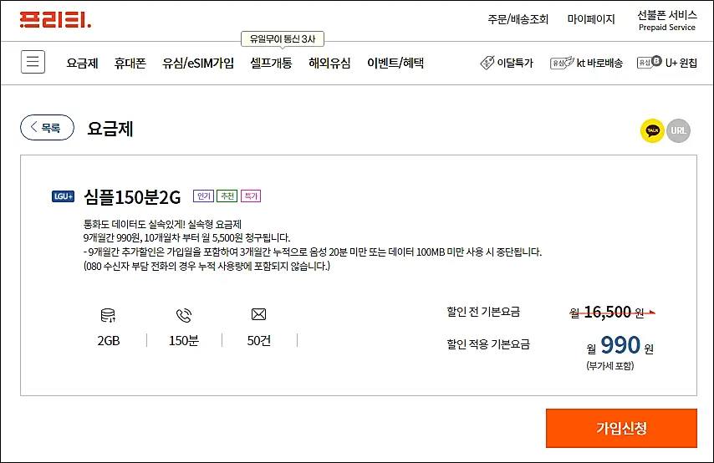Click the (부가세 포함) note
Viewport: 714px width, 463px height.
point(610,365)
